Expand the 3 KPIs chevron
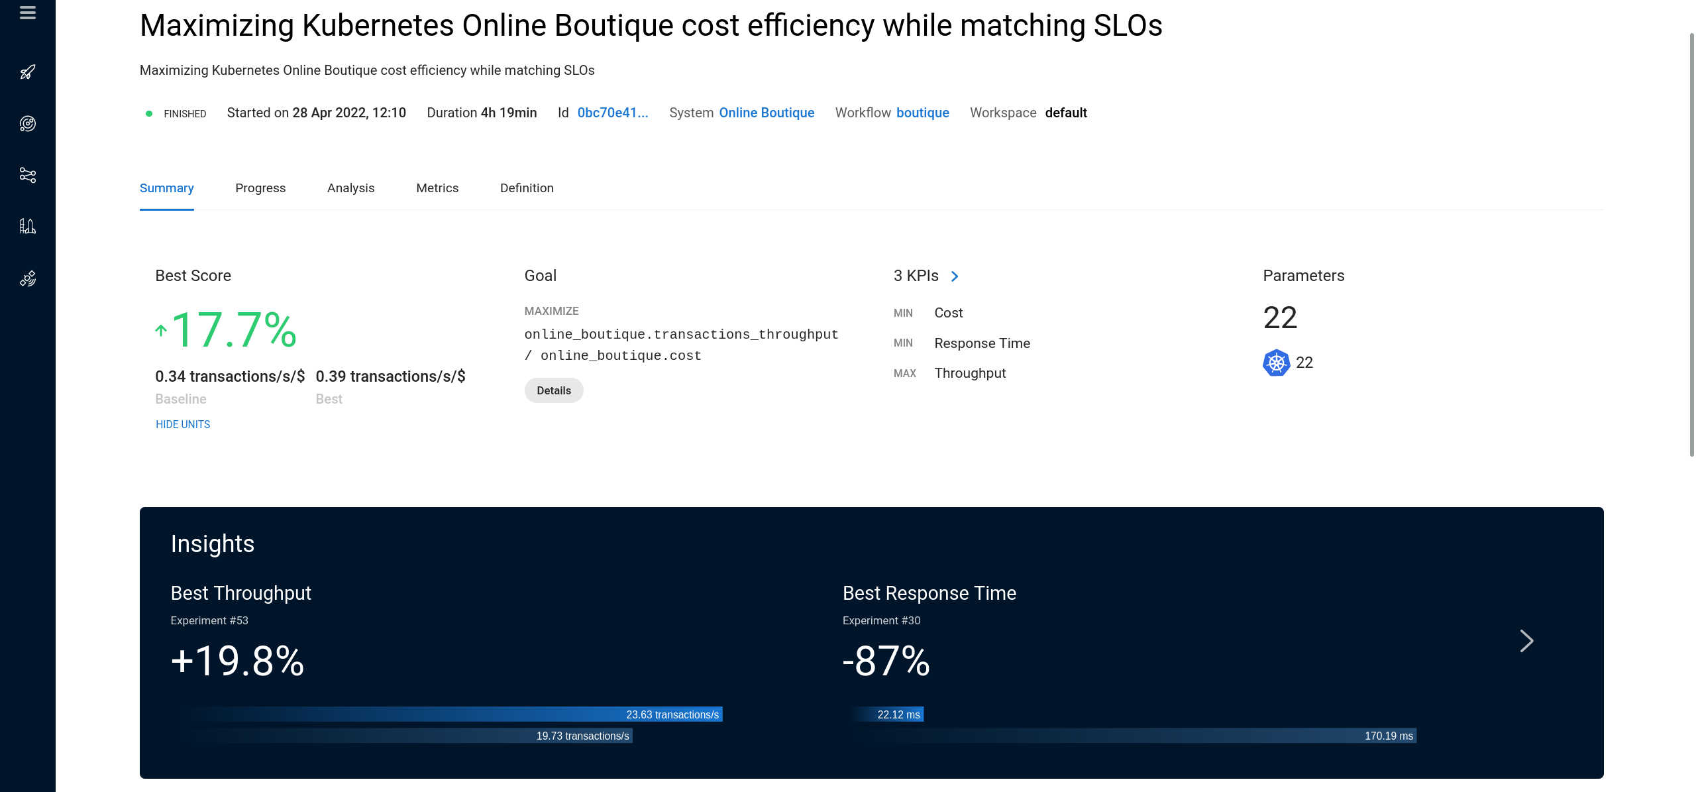 click(x=955, y=276)
